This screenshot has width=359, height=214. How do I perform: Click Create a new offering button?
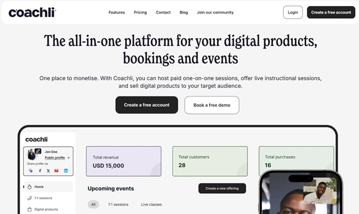tap(222, 188)
